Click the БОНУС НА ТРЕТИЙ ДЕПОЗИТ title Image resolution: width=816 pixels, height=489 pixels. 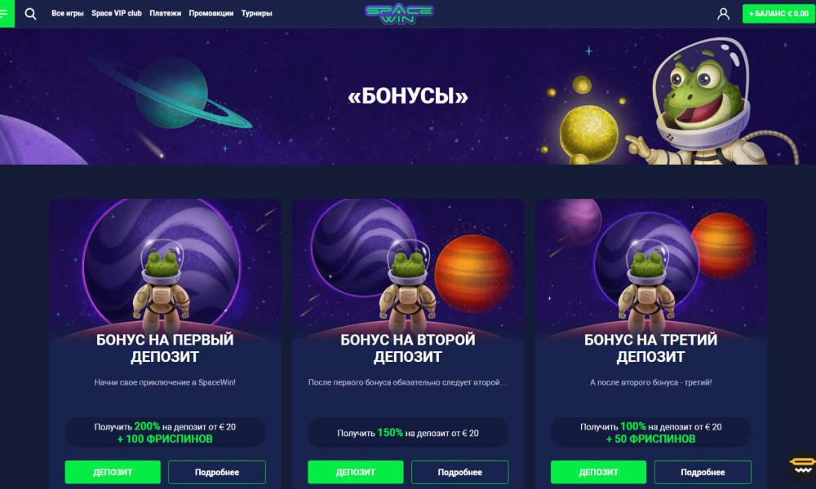(x=650, y=348)
